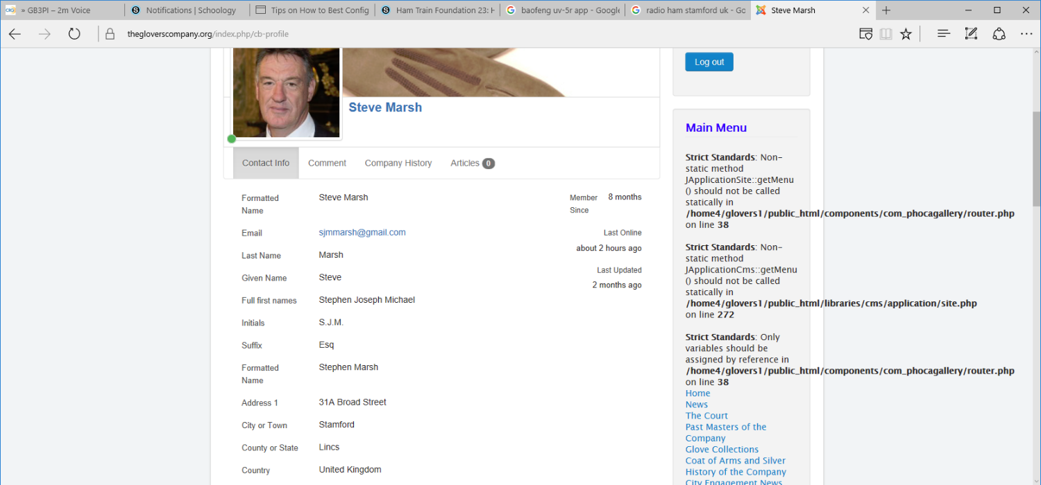1041x485 pixels.
Task: Open The Court menu link
Action: pyautogui.click(x=706, y=416)
